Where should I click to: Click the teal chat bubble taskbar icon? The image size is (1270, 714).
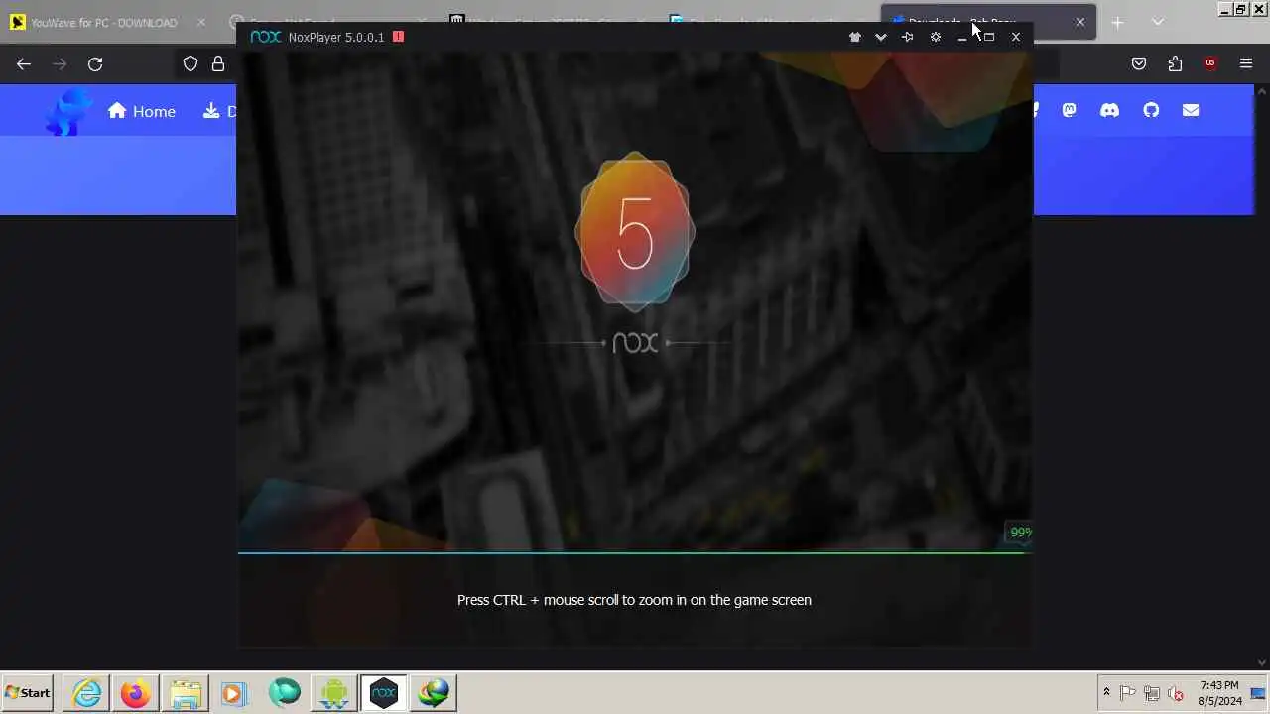point(285,693)
